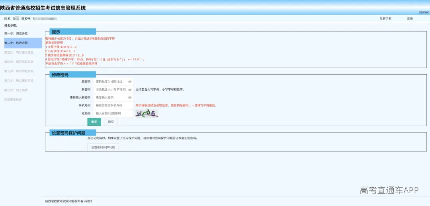Click the 不能包含字符 rule line
Image resolution: width=430 pixels, height=206 pixels.
[x=71, y=63]
